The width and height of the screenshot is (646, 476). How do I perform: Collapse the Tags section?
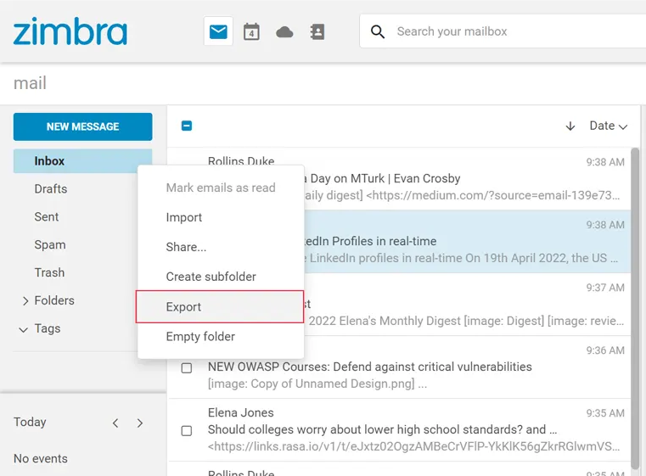coord(24,329)
